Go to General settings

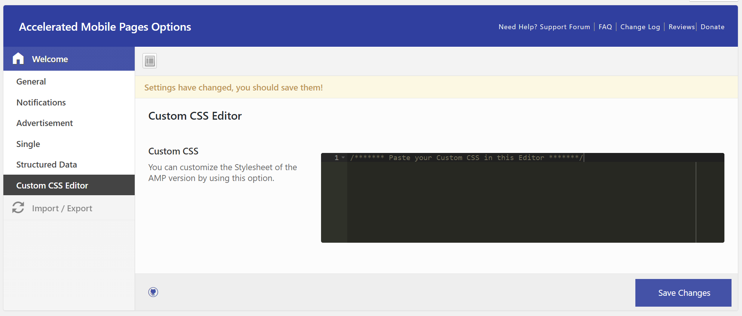[69, 82]
